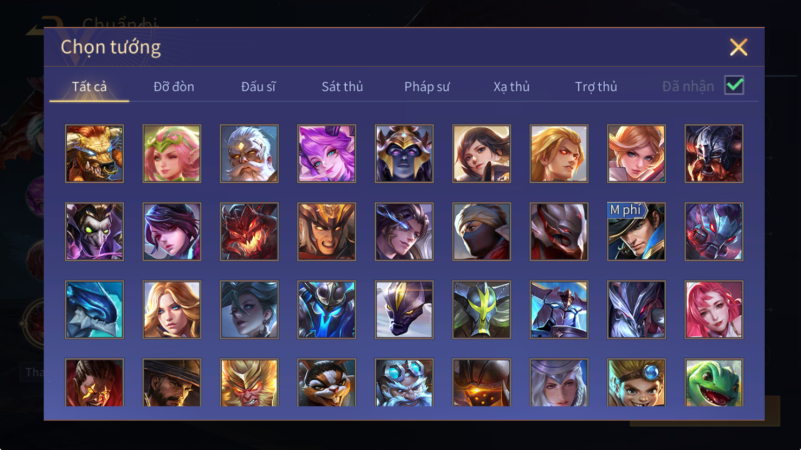Uncheck the Đã nhận checkbox
The image size is (801, 450).
pyautogui.click(x=734, y=86)
